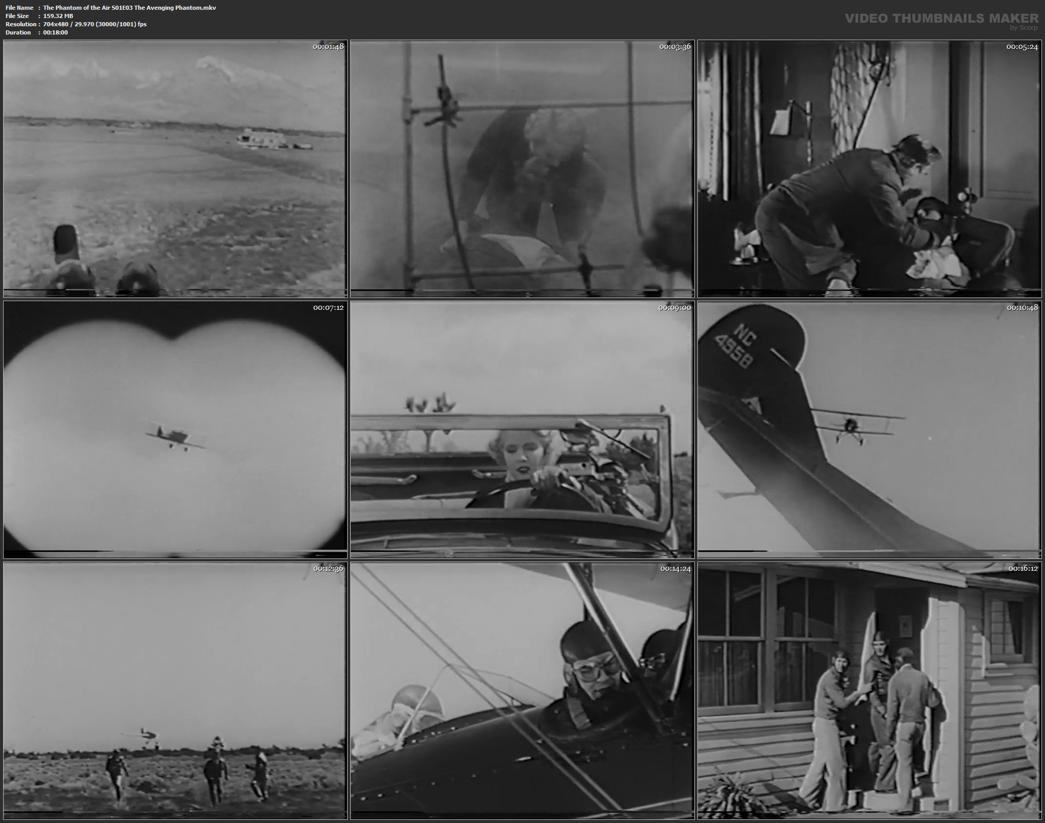Click the File Size value 159.32 MB

click(58, 16)
